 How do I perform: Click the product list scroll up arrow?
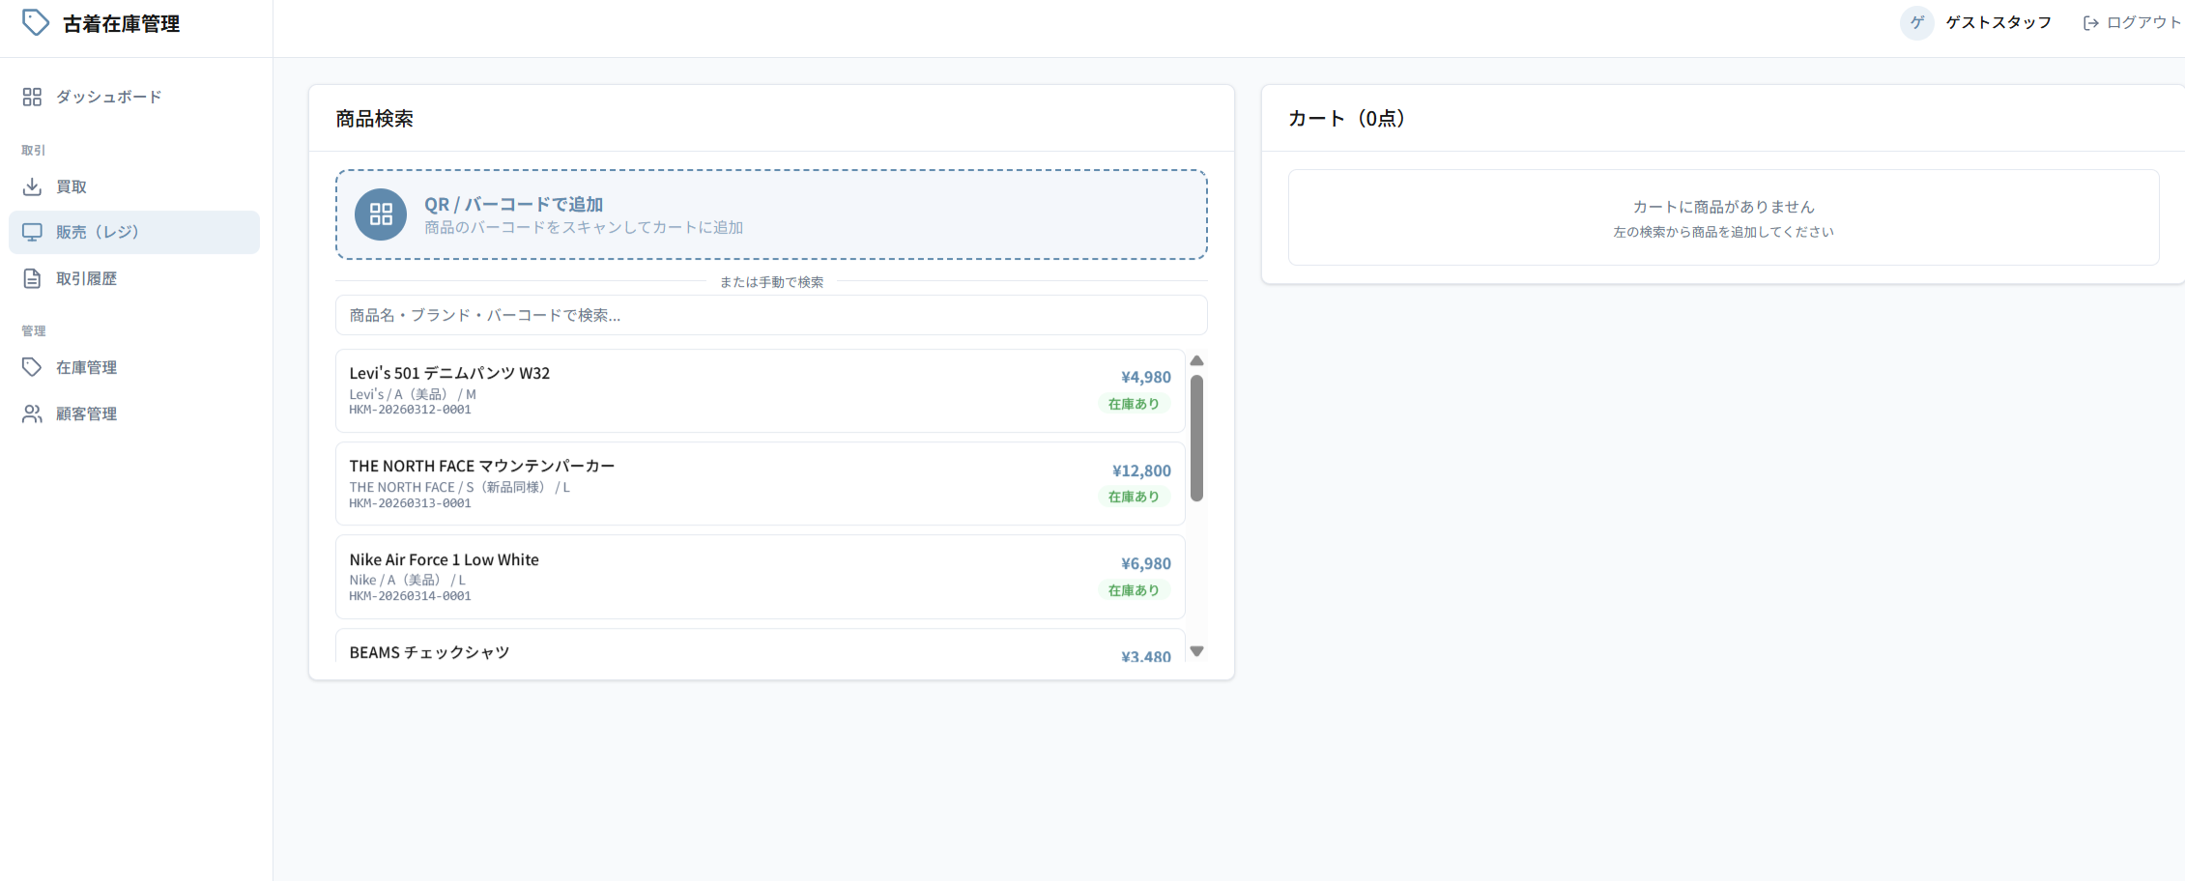tap(1196, 361)
